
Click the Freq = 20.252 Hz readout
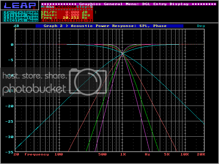click(64, 18)
